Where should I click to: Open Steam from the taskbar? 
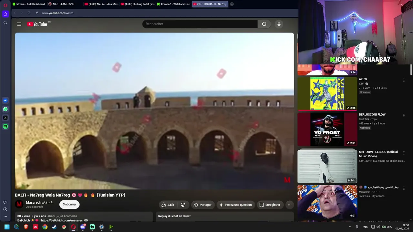click(54, 227)
